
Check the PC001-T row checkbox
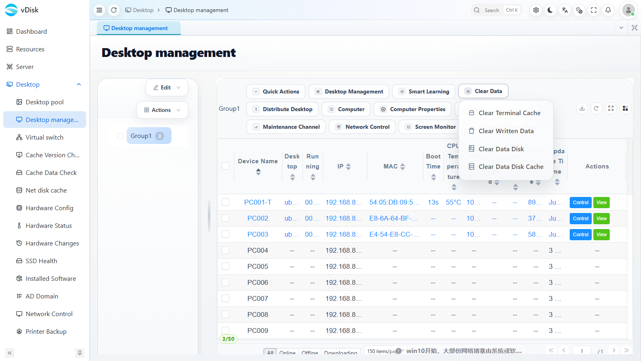(x=226, y=202)
